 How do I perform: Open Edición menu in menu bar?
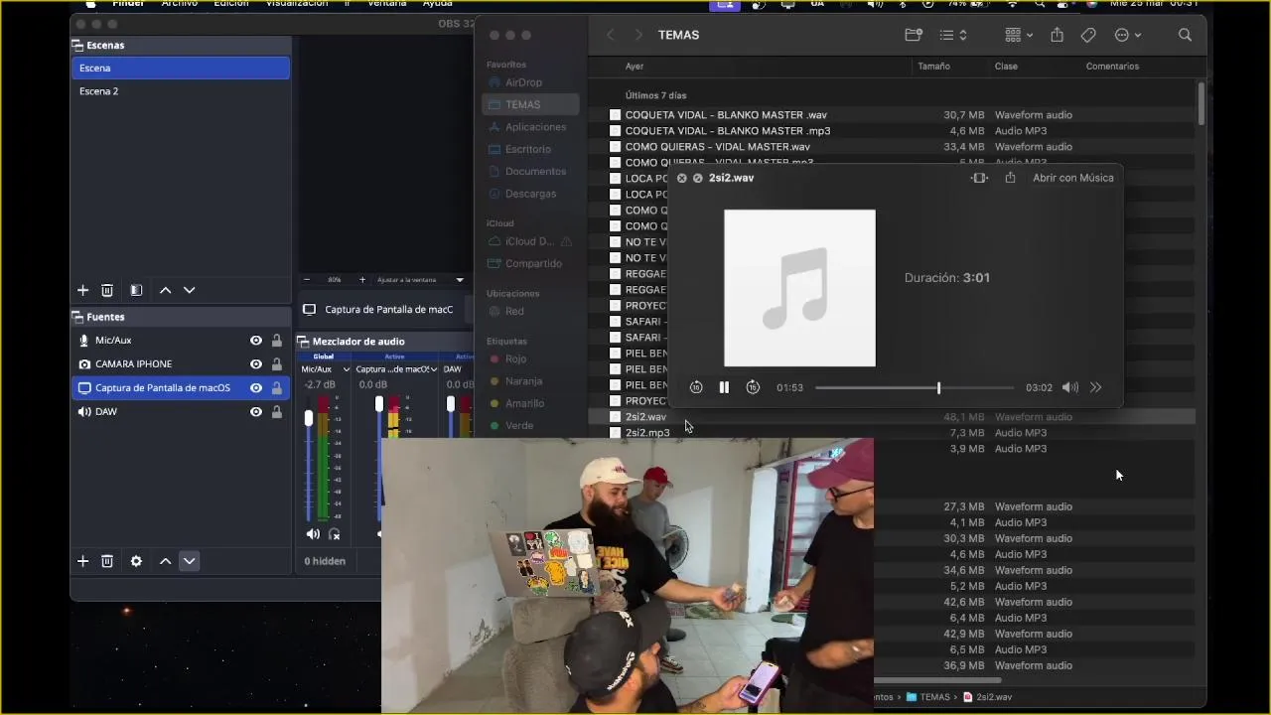click(x=231, y=4)
